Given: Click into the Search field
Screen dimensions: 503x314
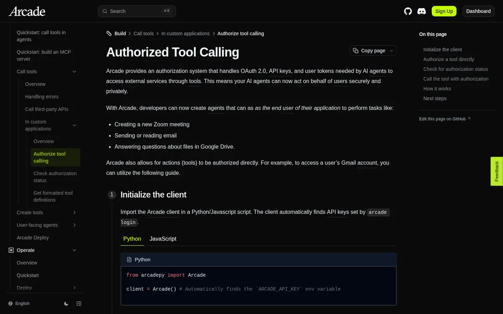Looking at the screenshot, I should (137, 11).
